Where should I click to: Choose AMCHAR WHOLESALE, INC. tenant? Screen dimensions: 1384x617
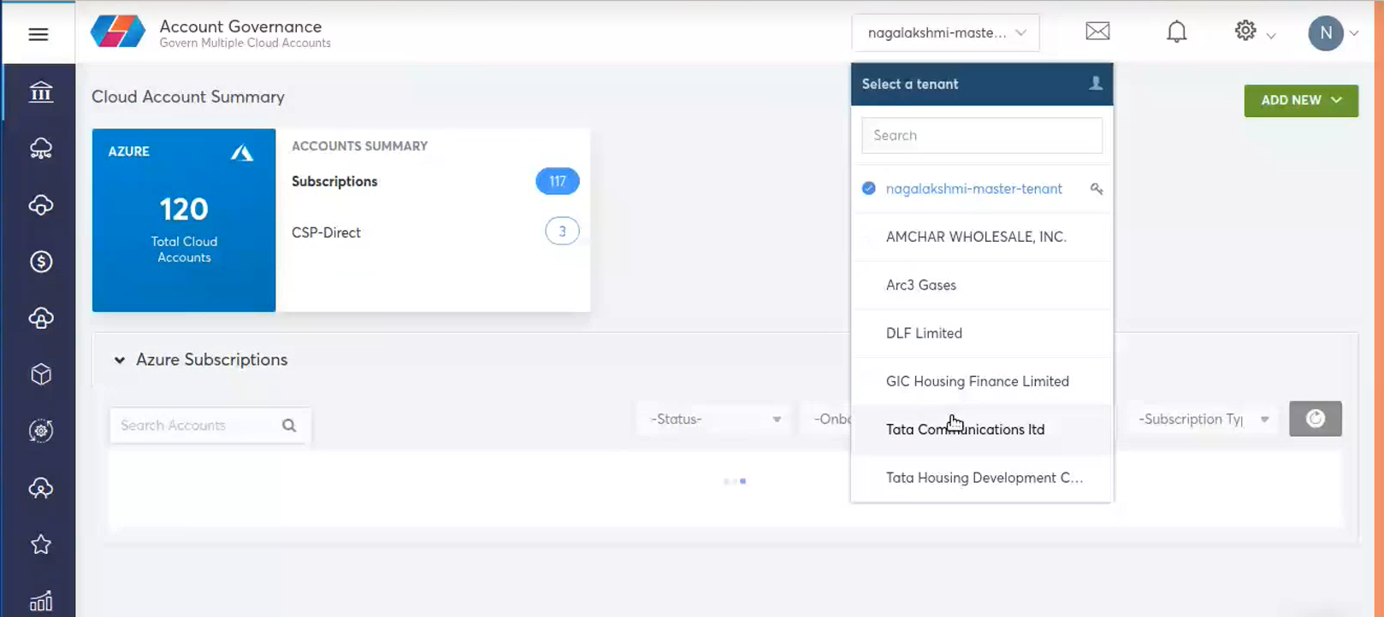(x=982, y=237)
